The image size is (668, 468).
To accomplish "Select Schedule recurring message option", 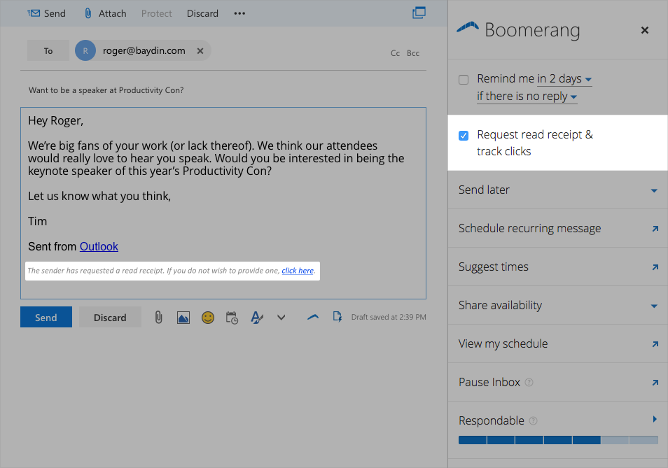I will pyautogui.click(x=557, y=228).
